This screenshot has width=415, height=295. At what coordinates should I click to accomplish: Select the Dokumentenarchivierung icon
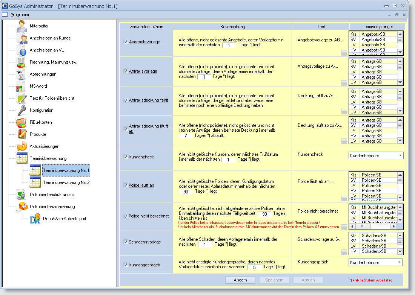tap(23, 207)
